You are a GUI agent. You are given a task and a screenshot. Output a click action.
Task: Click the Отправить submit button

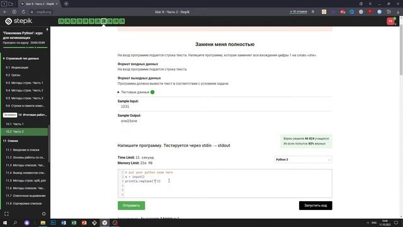coord(132,206)
